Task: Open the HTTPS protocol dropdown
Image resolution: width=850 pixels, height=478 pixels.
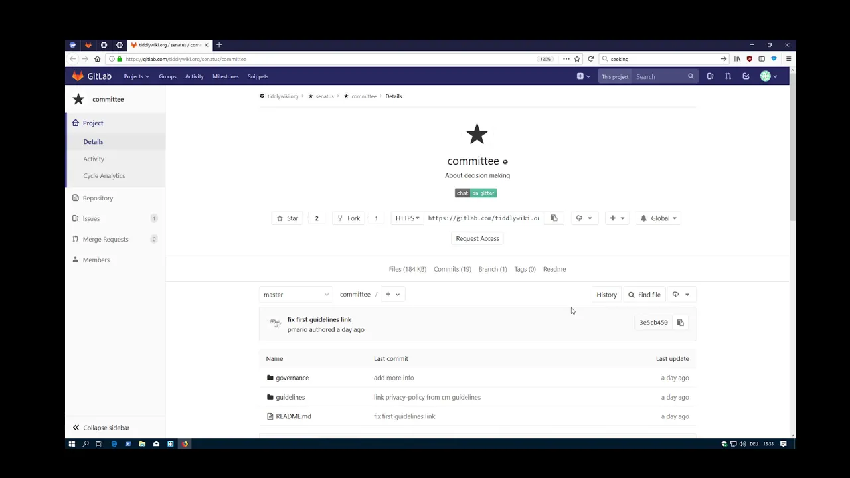Action: pos(408,218)
